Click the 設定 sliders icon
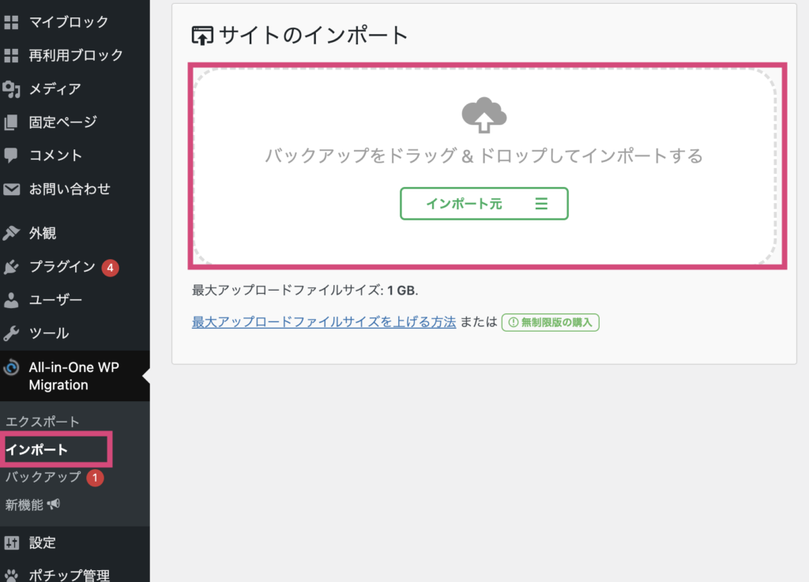The height and width of the screenshot is (582, 809). click(x=11, y=543)
